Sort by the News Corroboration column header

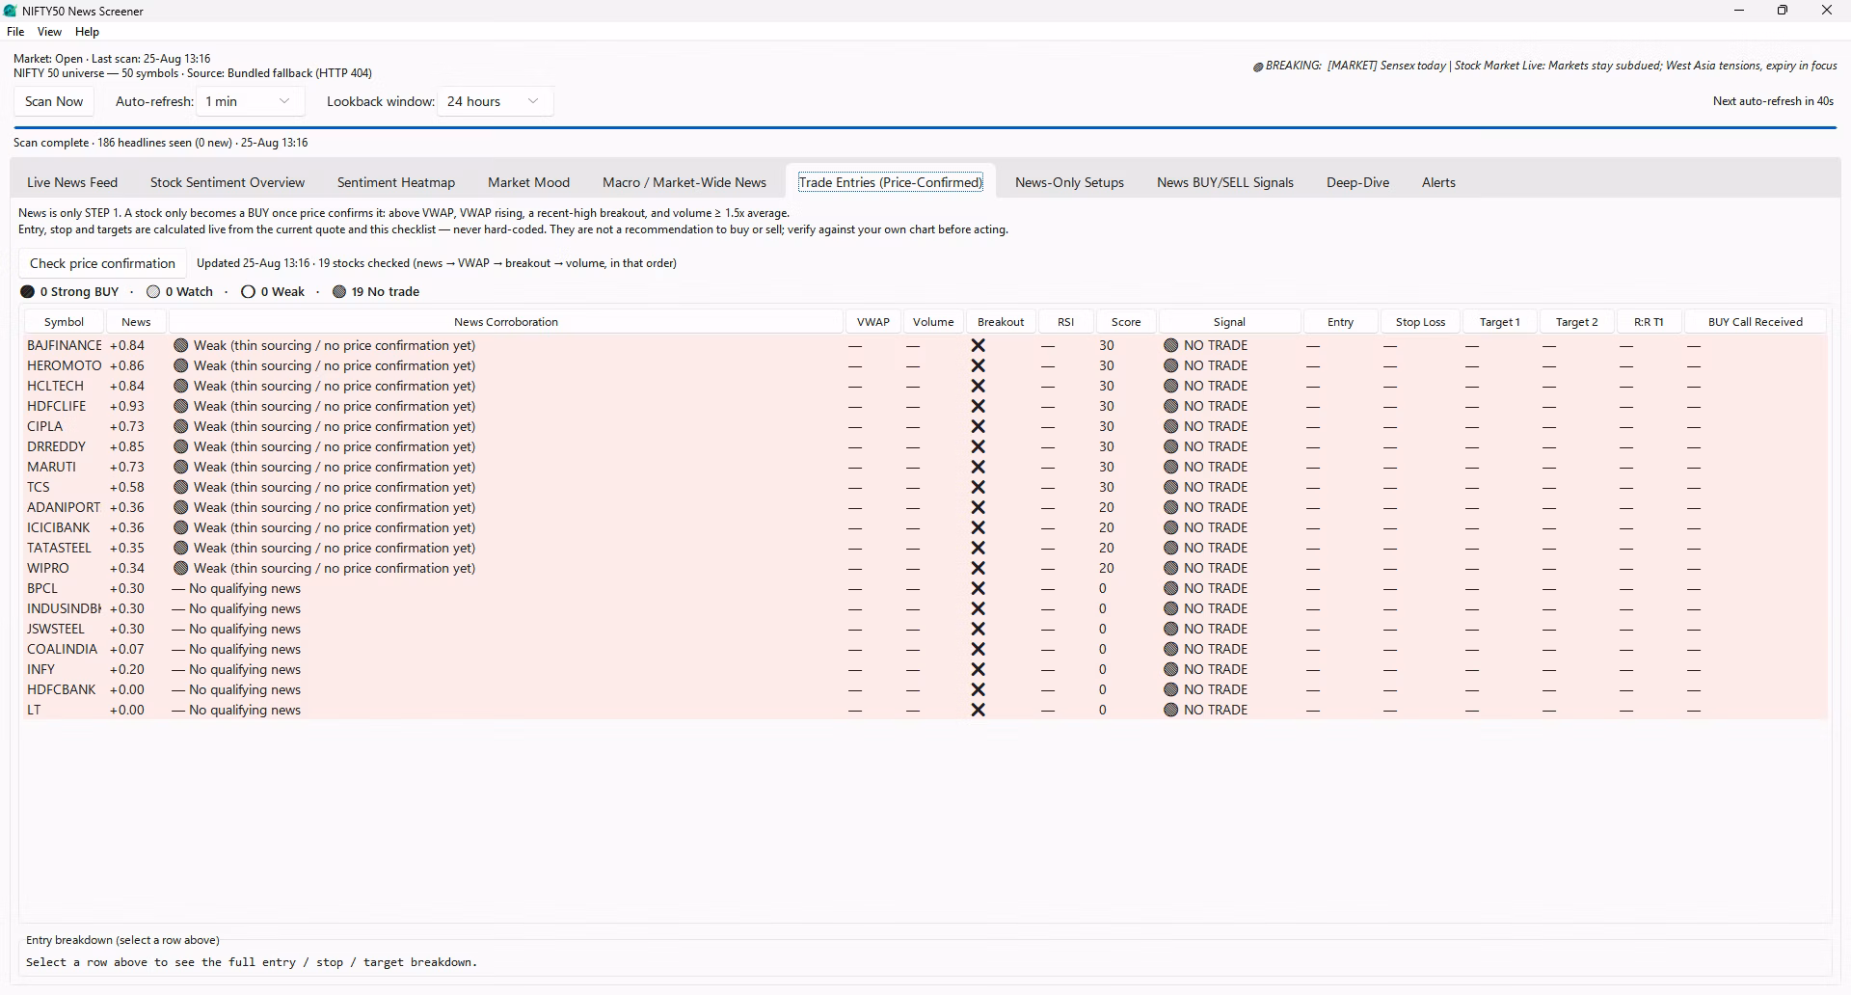click(x=506, y=322)
